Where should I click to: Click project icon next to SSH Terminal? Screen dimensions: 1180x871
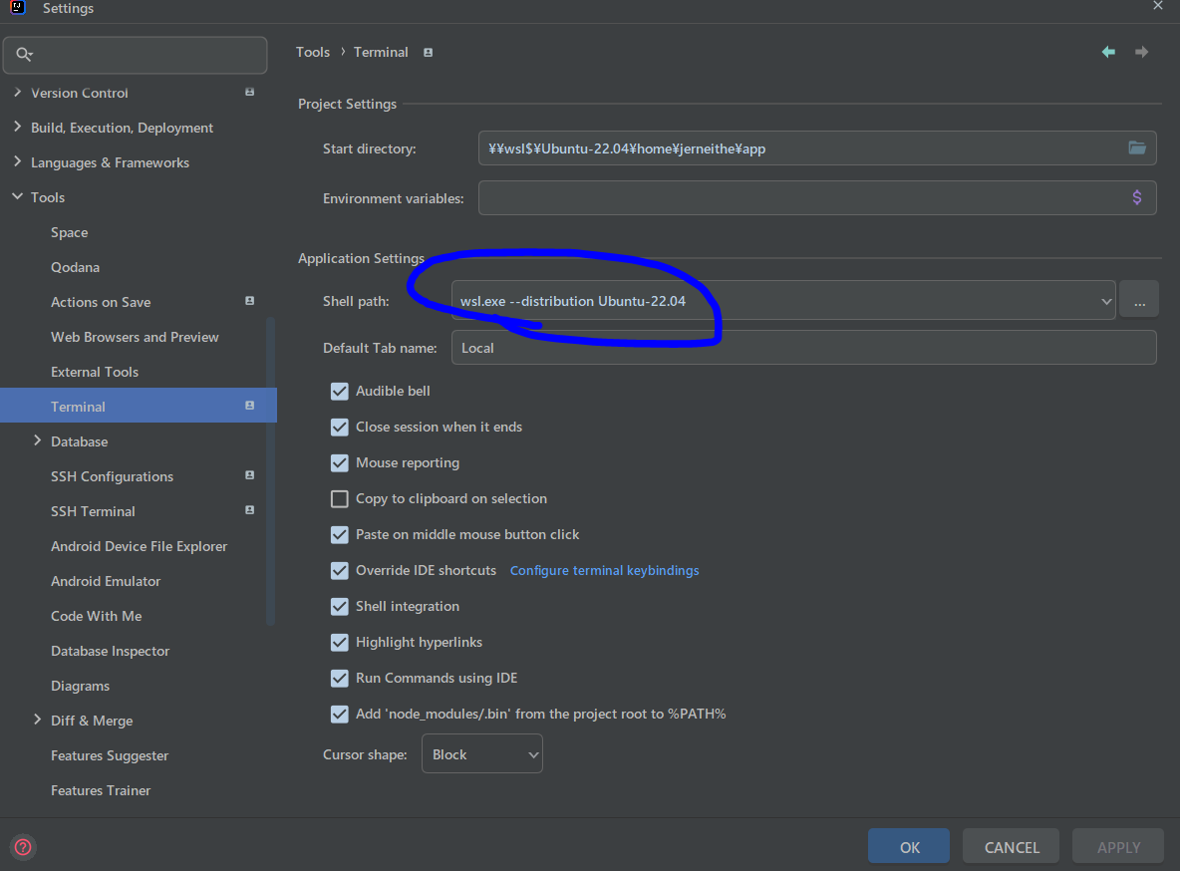pyautogui.click(x=250, y=509)
